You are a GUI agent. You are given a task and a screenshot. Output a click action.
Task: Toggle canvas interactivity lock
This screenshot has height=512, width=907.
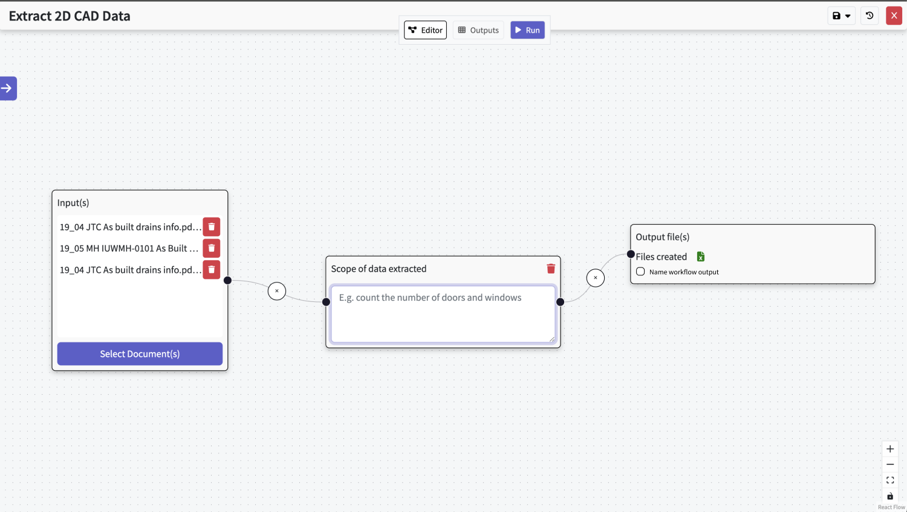(x=890, y=496)
